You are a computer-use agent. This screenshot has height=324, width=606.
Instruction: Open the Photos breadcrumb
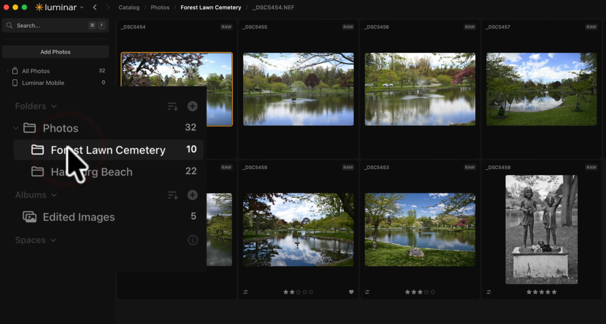tap(160, 8)
